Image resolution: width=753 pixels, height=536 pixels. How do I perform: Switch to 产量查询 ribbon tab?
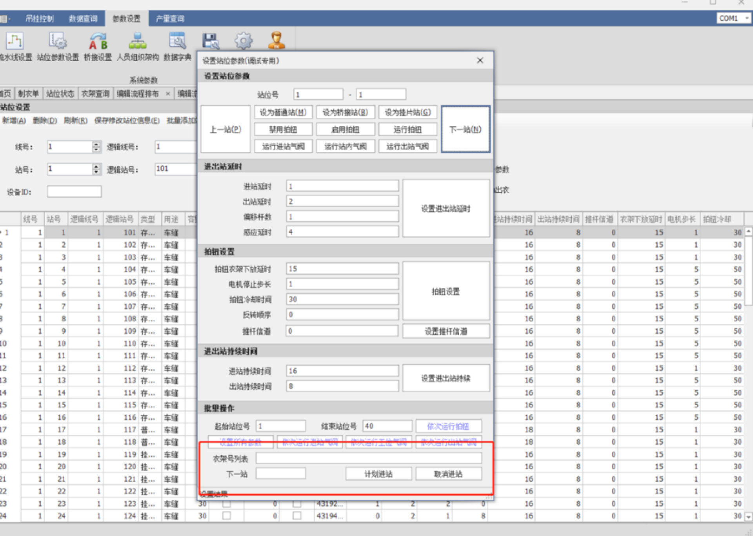(170, 18)
